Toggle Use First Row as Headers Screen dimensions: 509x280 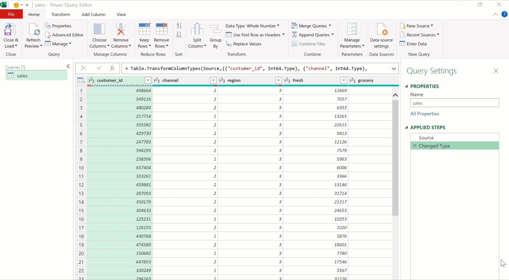click(x=255, y=35)
